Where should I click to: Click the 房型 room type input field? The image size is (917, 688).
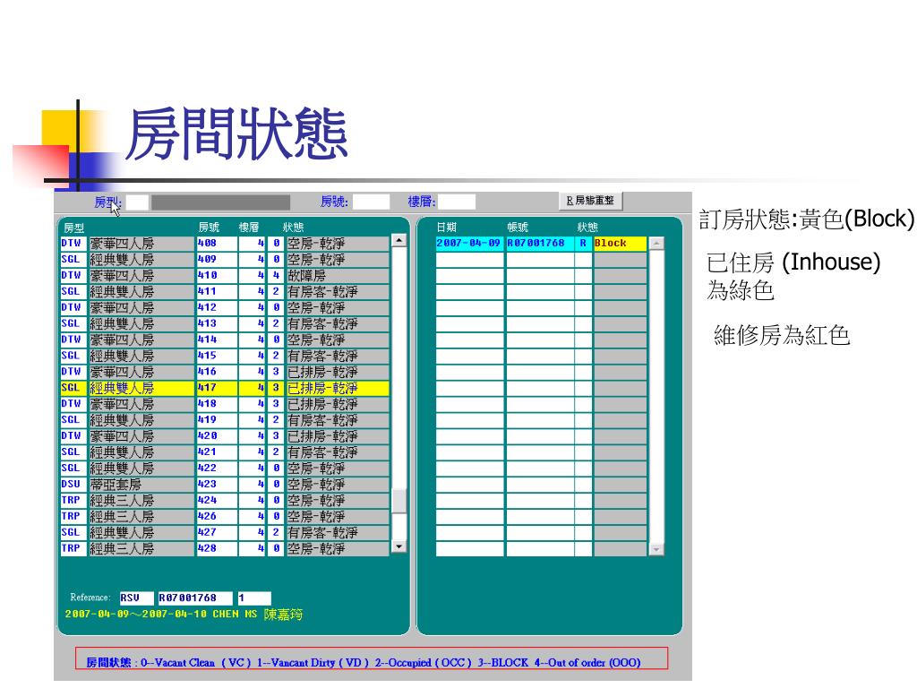click(x=137, y=202)
